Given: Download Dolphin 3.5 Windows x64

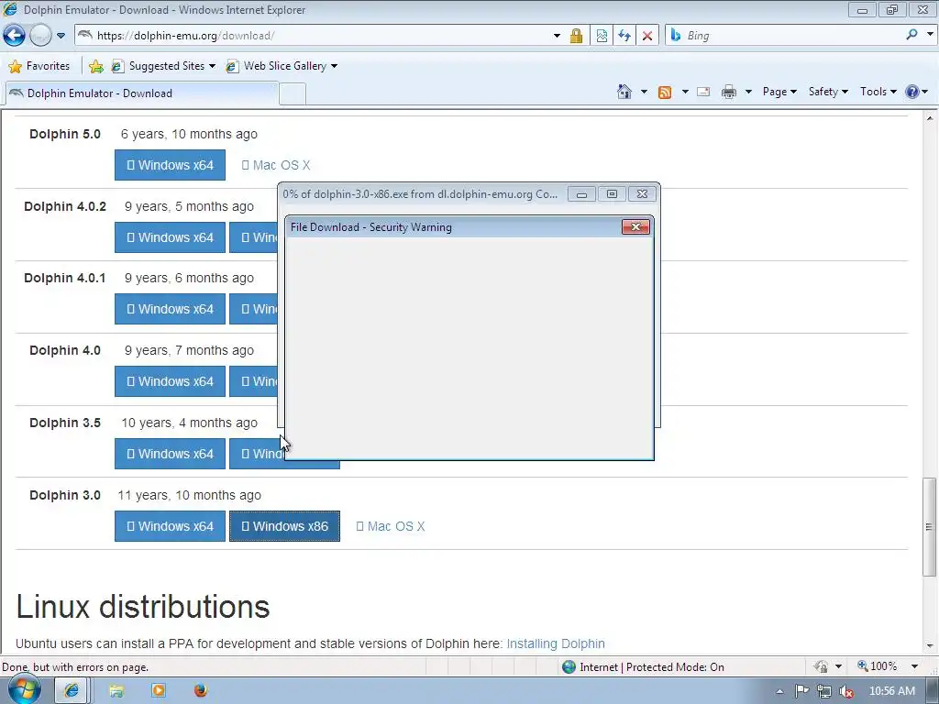Looking at the screenshot, I should [x=170, y=455].
